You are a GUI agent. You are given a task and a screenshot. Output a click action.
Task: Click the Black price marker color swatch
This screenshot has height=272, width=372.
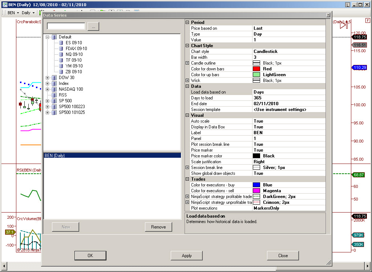click(256, 156)
